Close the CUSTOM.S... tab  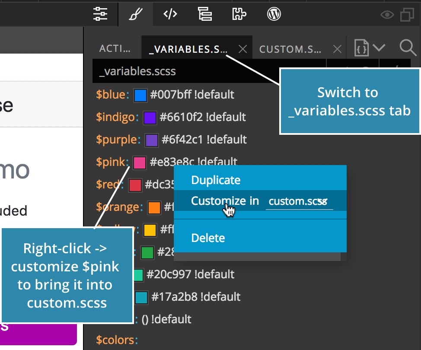pos(337,49)
